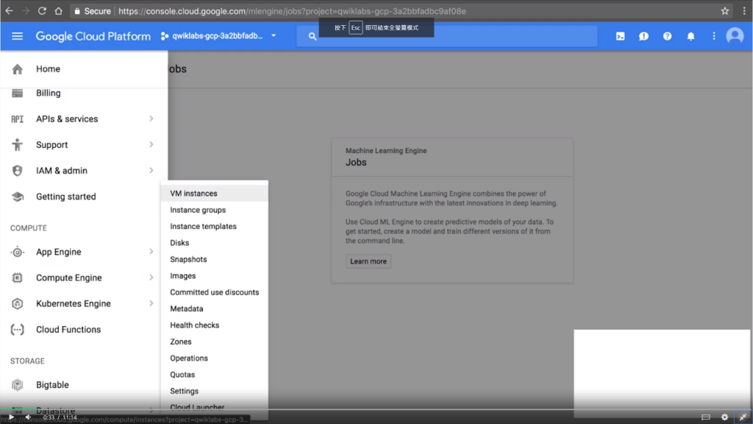The image size is (753, 424).
Task: Click the console search field
Action: coord(446,36)
